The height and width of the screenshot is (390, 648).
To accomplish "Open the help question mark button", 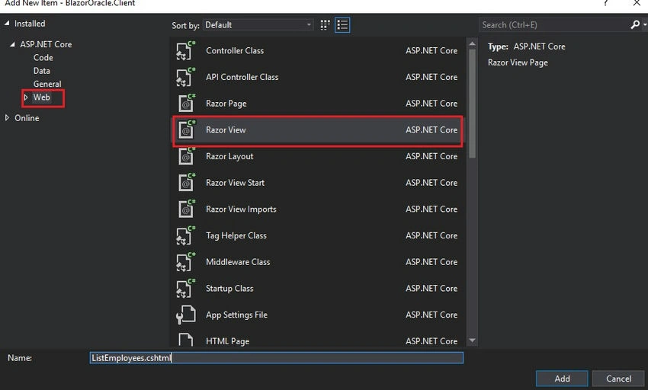I will [x=605, y=3].
